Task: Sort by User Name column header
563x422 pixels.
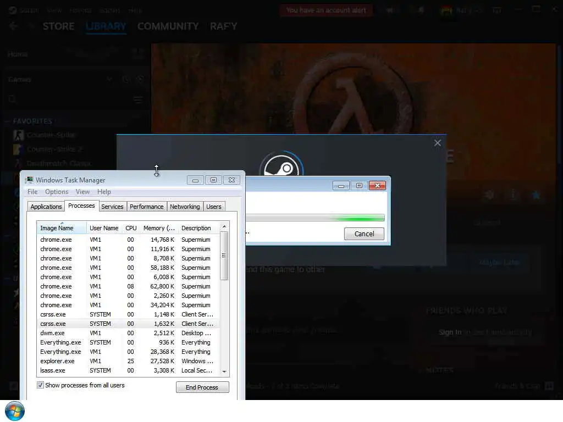Action: coord(104,228)
